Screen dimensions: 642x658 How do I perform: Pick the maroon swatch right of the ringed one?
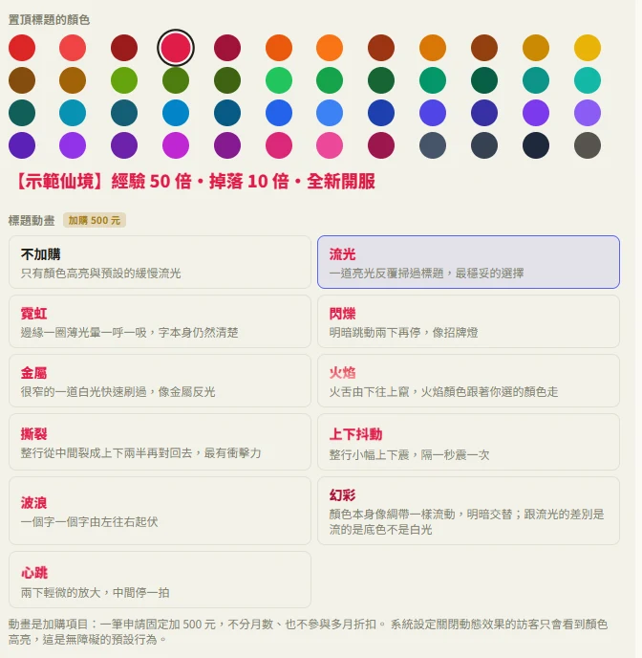227,48
